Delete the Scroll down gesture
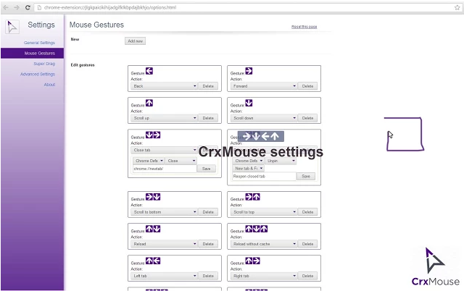The width and height of the screenshot is (464, 291). 307,118
